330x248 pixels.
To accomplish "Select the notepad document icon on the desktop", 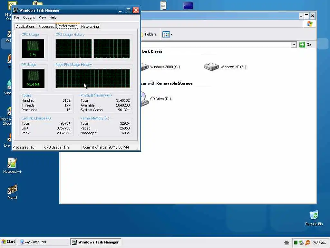I will [x=163, y=5].
